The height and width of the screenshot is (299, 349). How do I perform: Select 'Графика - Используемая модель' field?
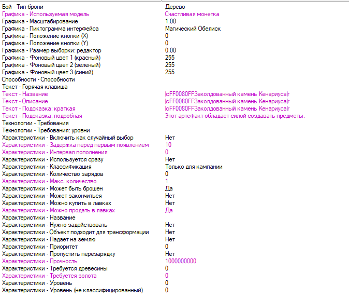point(46,15)
